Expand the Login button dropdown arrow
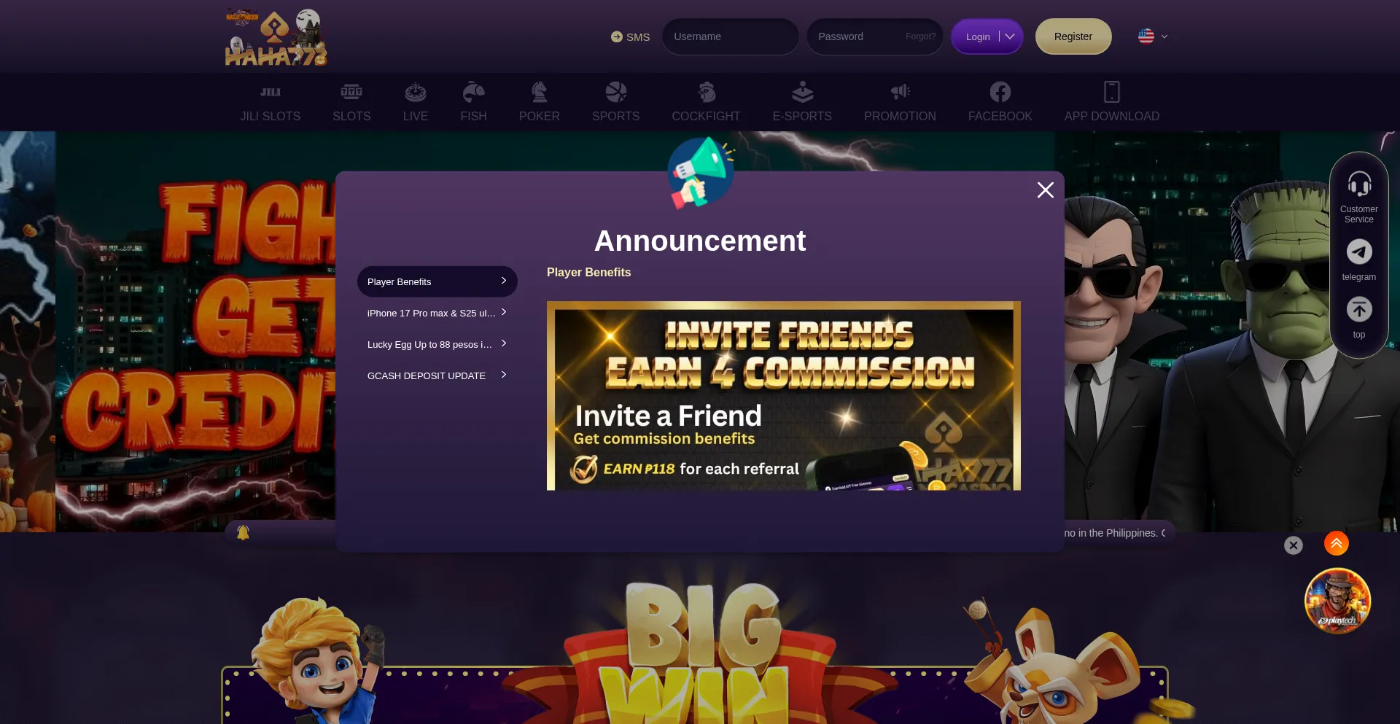1400x724 pixels. [x=1010, y=36]
